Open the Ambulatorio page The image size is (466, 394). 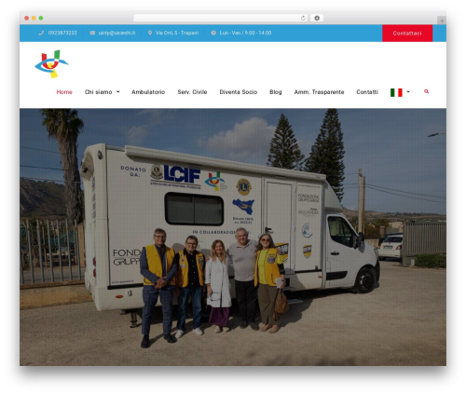tap(148, 92)
